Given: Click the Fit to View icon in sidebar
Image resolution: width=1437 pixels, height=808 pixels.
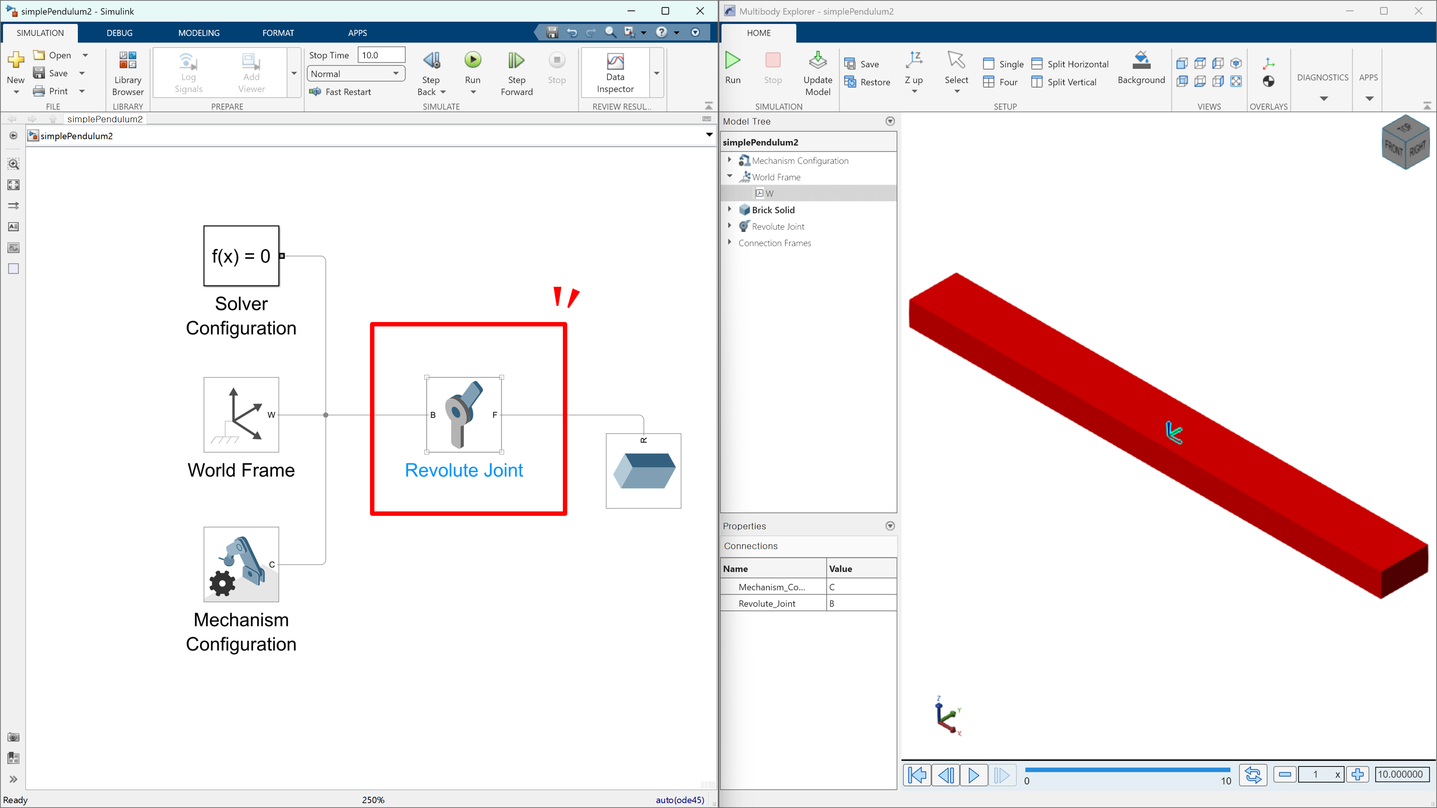Looking at the screenshot, I should [13, 185].
